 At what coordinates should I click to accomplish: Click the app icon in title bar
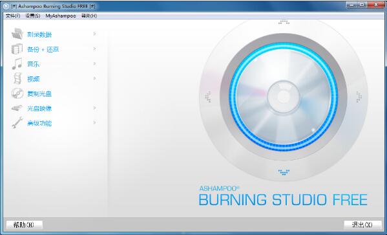[6, 6]
